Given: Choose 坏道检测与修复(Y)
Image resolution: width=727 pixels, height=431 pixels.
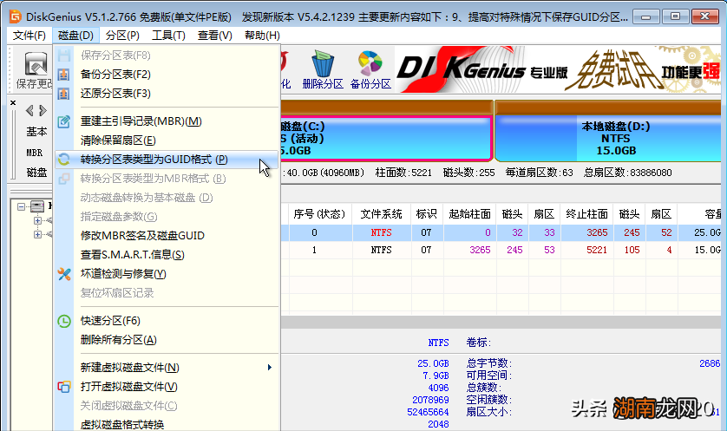Looking at the screenshot, I should (x=167, y=274).
